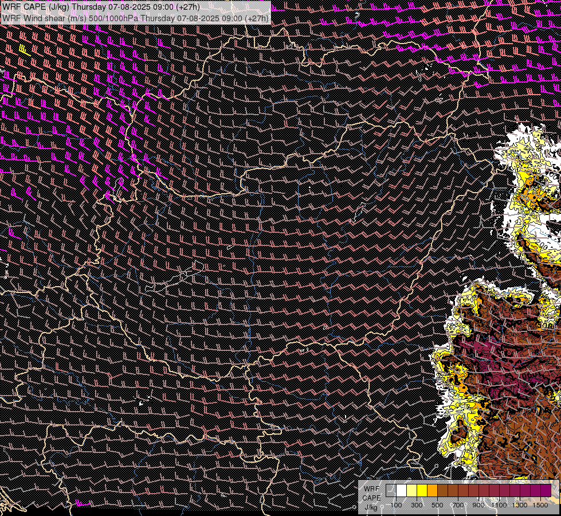Click the WRF CAPE (J/kg) title line
The image size is (561, 516).
pos(101,7)
